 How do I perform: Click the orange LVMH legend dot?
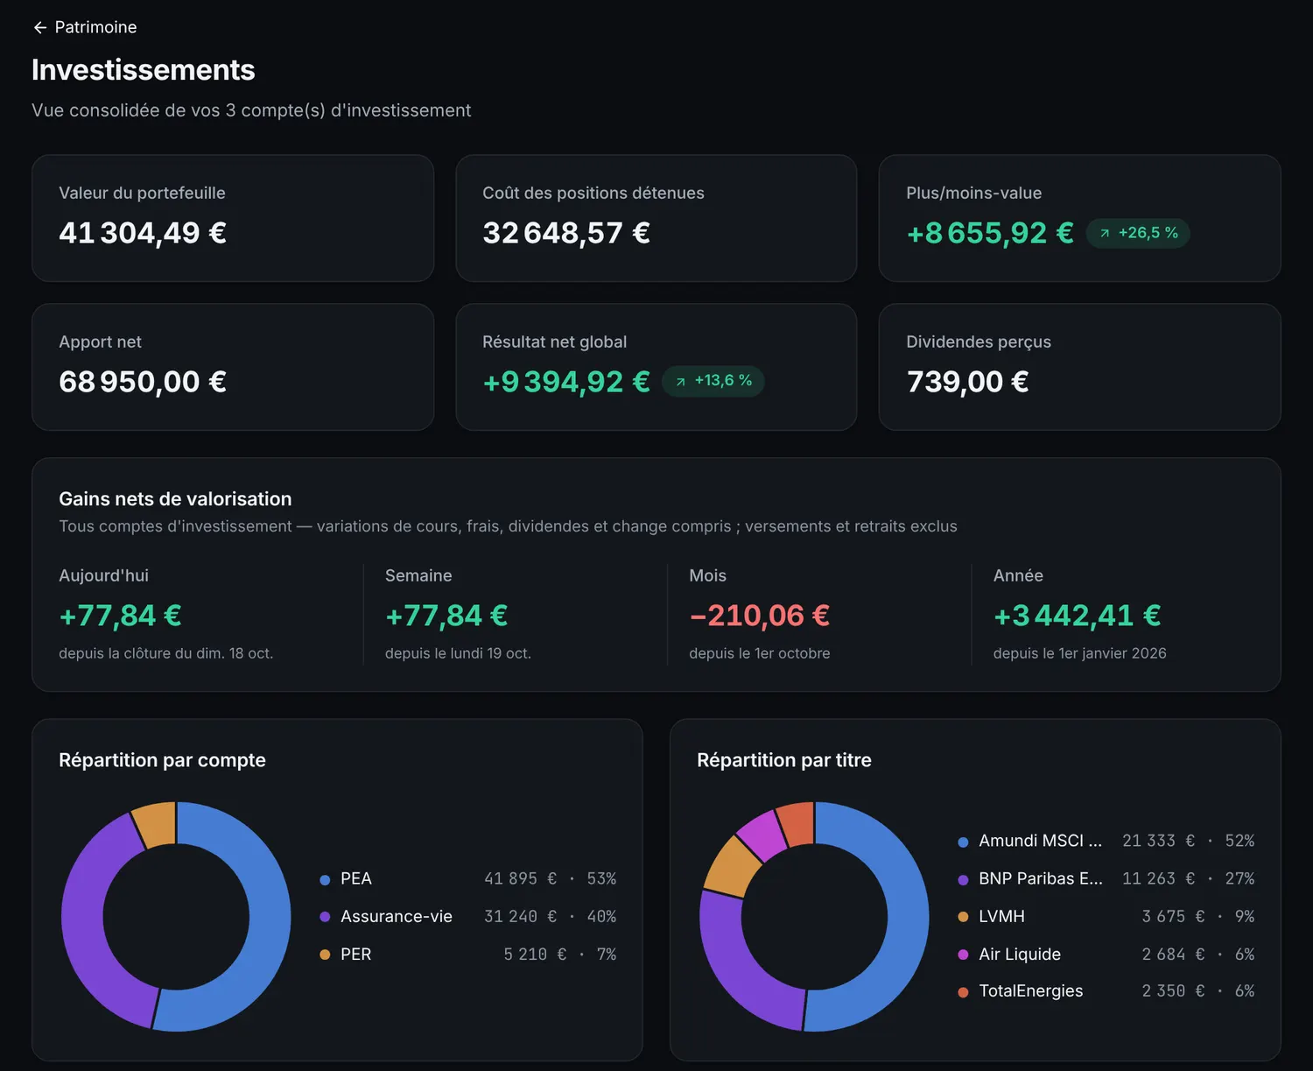[963, 917]
